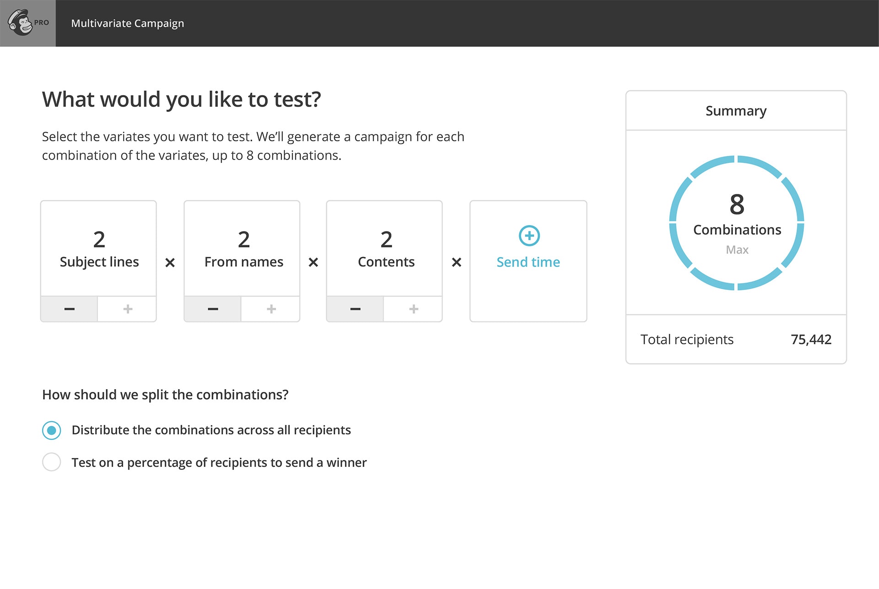This screenshot has height=589, width=879.
Task: Click the multiply sign before Send time
Action: 456,262
